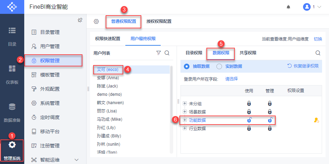The width and height of the screenshot is (329, 164).
Task: Click the notification bell icon
Action: tap(288, 7)
